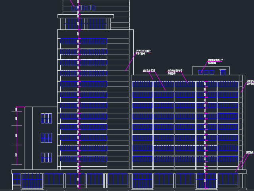The height and width of the screenshot is (191, 254).
Task: Select the annotation text beside the tower's right wall
Action: click(143, 53)
